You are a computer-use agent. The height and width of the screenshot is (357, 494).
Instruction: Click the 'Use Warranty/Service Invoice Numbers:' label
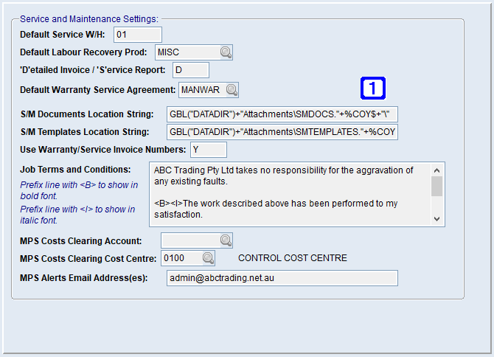tap(102, 150)
